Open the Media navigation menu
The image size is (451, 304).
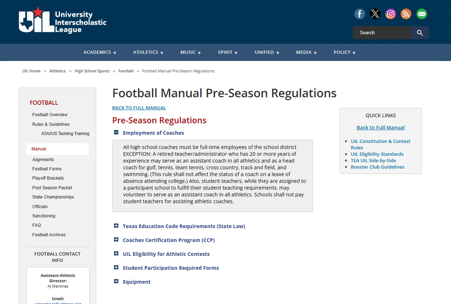[306, 52]
